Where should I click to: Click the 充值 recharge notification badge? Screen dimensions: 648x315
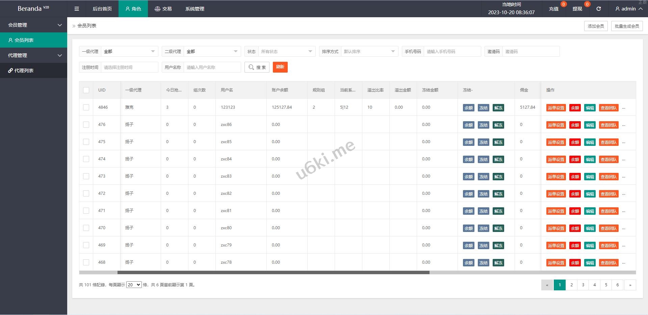click(x=563, y=4)
